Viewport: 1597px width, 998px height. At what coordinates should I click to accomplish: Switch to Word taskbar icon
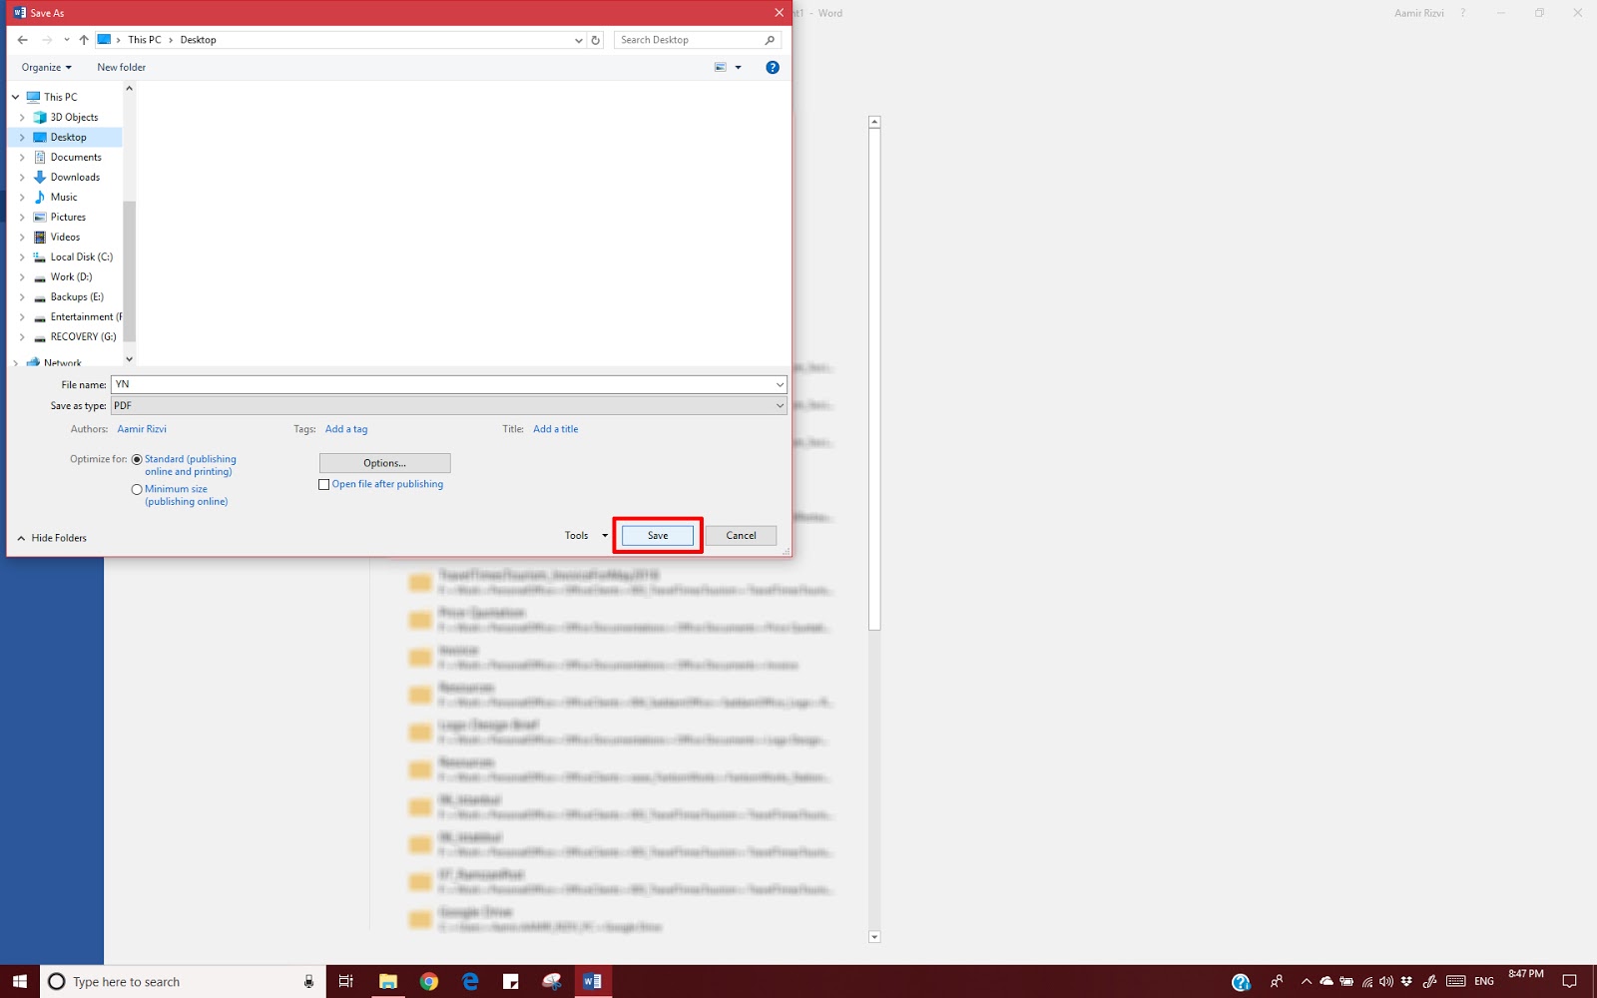592,982
